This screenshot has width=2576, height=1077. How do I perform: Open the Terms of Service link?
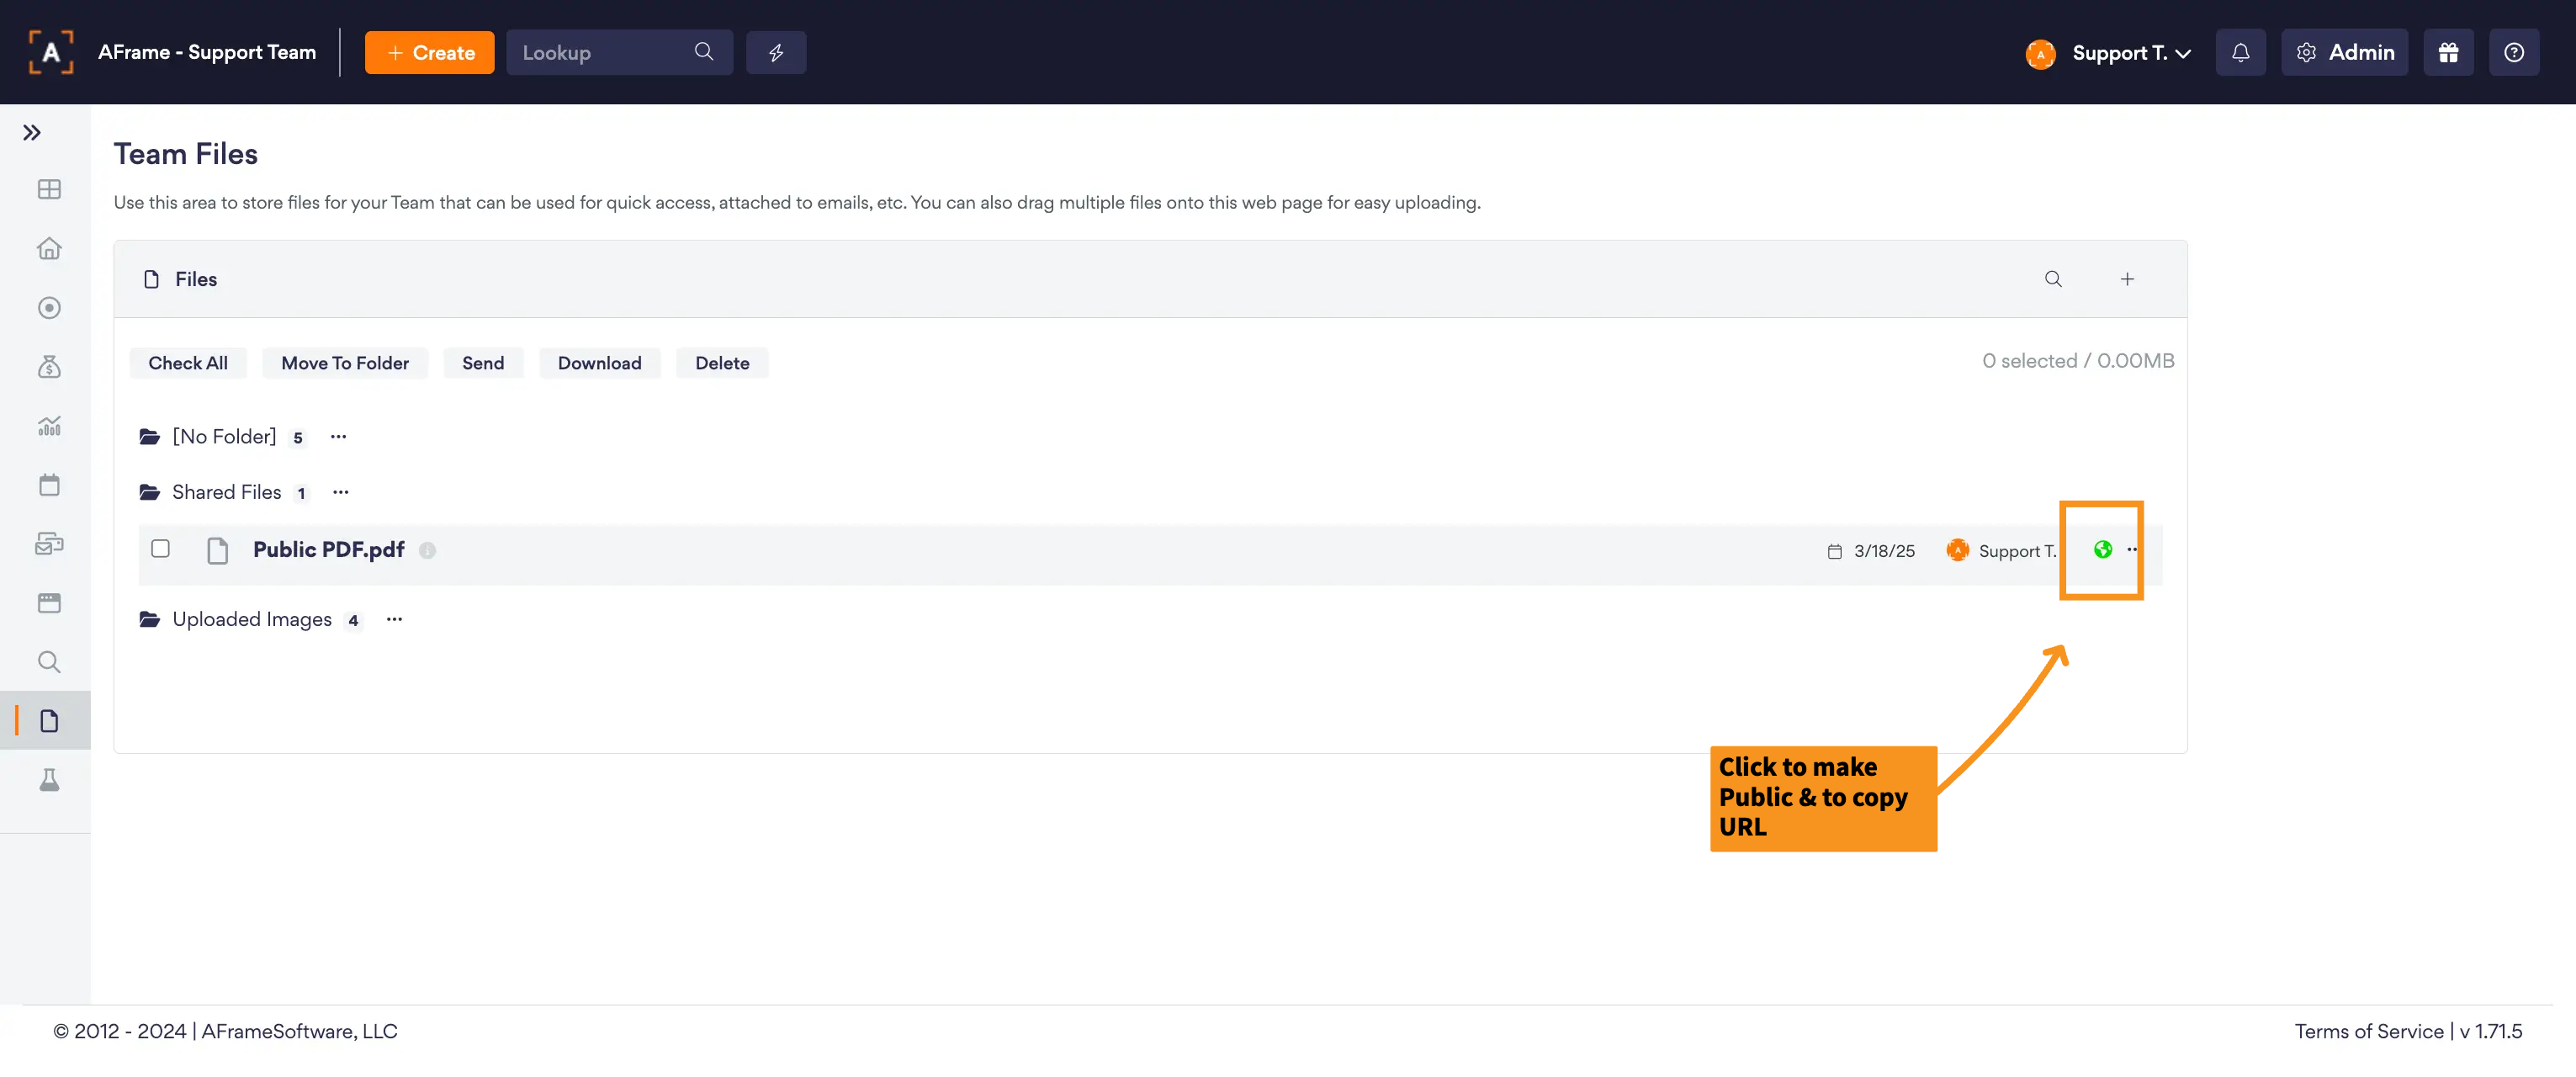(x=2368, y=1031)
